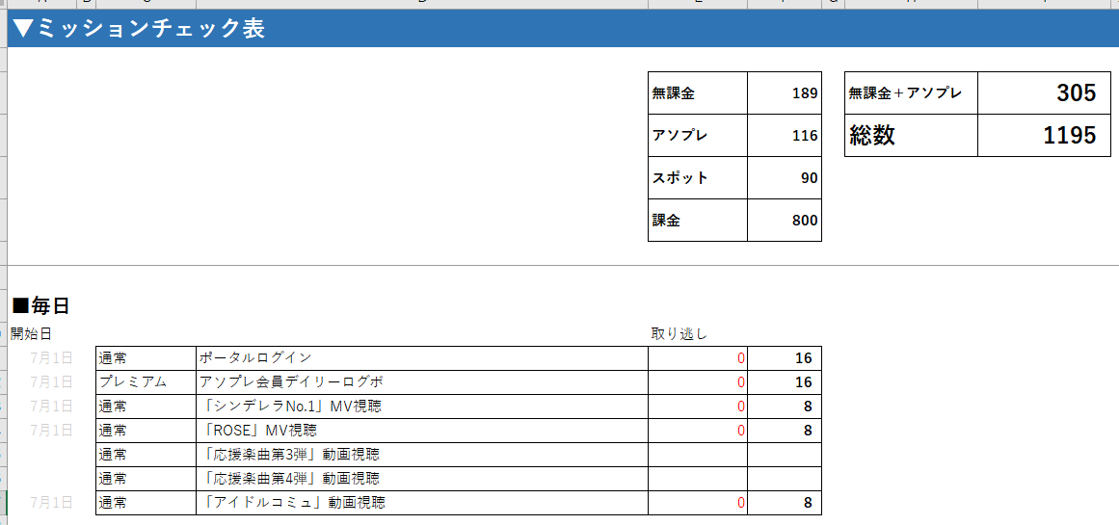
Task: Select the 開始日 column header
Action: [x=31, y=333]
